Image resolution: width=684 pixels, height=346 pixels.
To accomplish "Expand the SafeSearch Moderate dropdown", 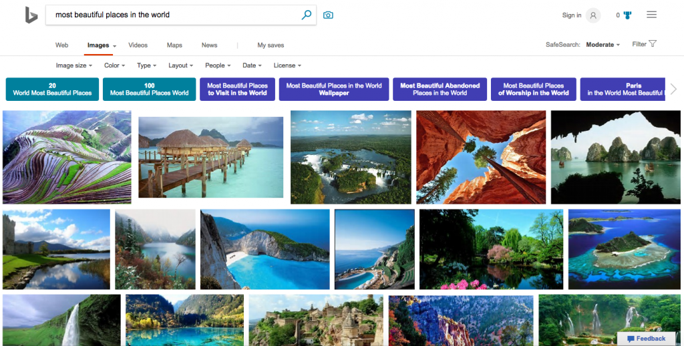I will coord(603,45).
